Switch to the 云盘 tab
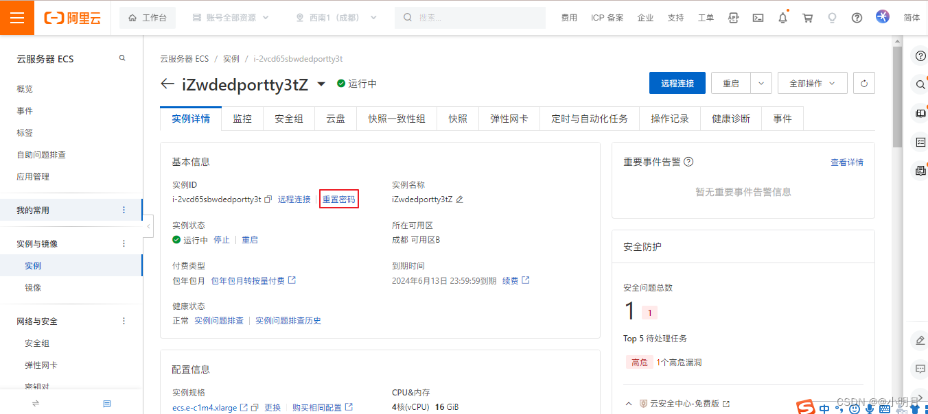This screenshot has height=414, width=928. coord(336,119)
